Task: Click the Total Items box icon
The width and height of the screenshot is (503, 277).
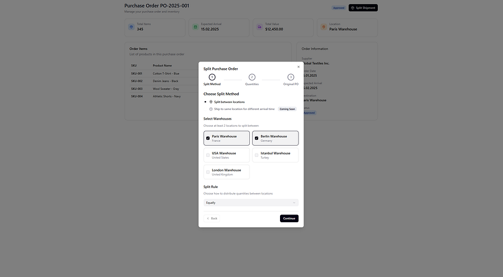Action: (131, 27)
